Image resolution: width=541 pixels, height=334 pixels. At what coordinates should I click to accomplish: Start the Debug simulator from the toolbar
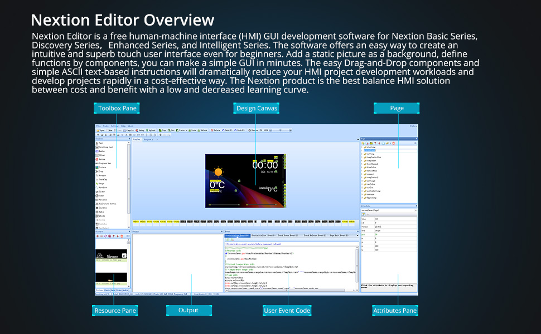click(141, 130)
